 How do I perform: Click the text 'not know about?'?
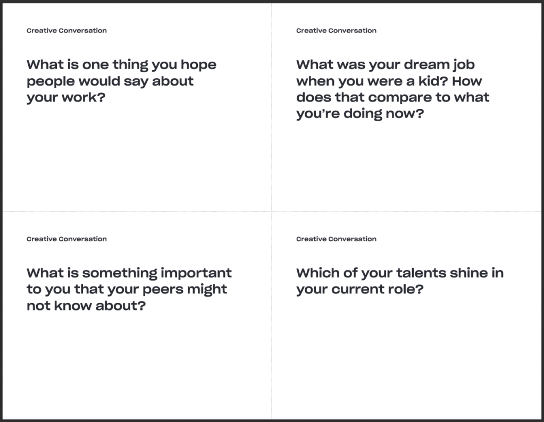pyautogui.click(x=86, y=306)
